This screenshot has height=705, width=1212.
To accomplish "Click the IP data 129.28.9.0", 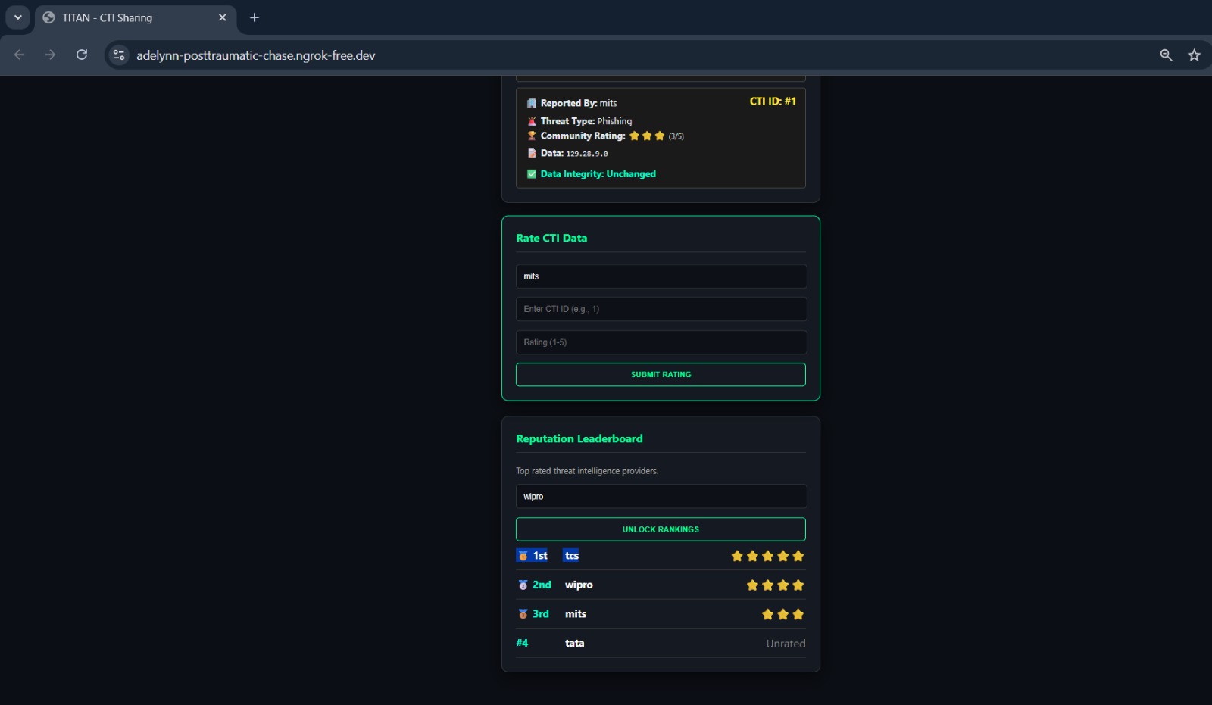I will click(587, 154).
